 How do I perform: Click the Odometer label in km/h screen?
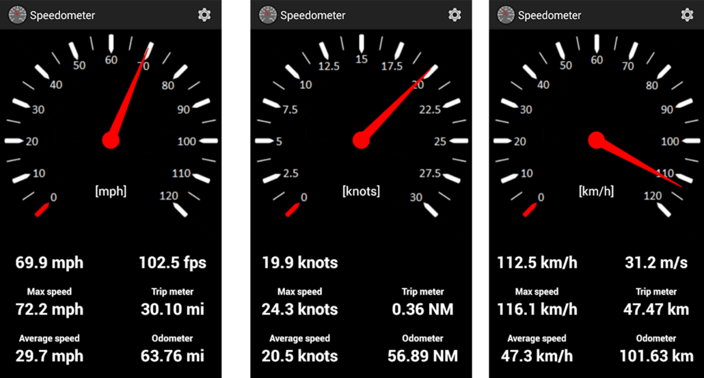(656, 338)
